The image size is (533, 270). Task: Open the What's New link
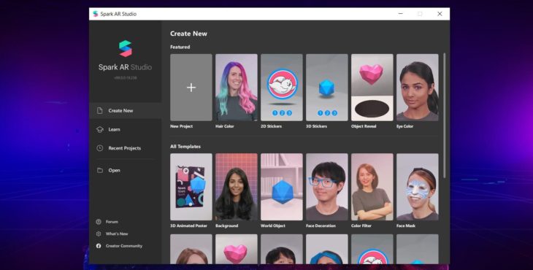click(117, 234)
